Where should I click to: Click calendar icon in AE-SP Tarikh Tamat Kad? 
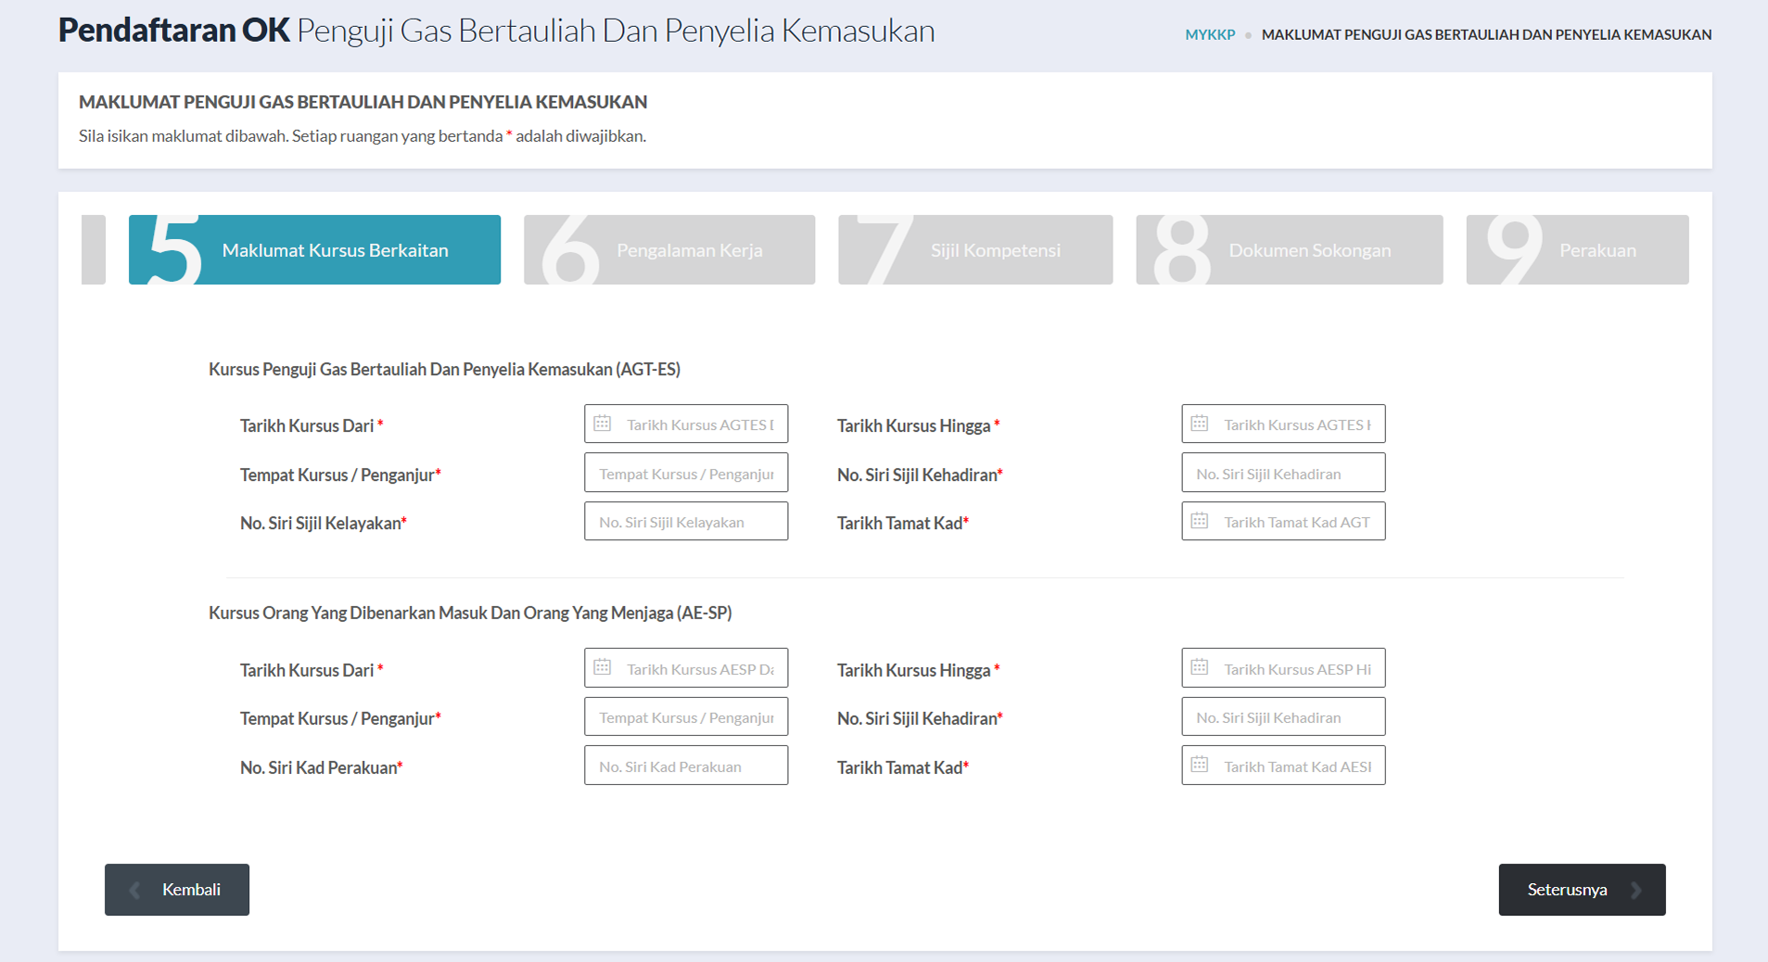click(1199, 766)
